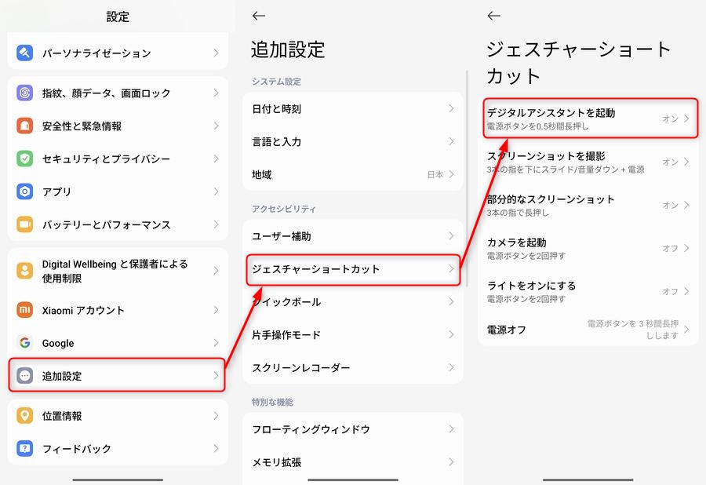Tap the Xiaomi account icon
The height and width of the screenshot is (485, 706).
click(25, 310)
